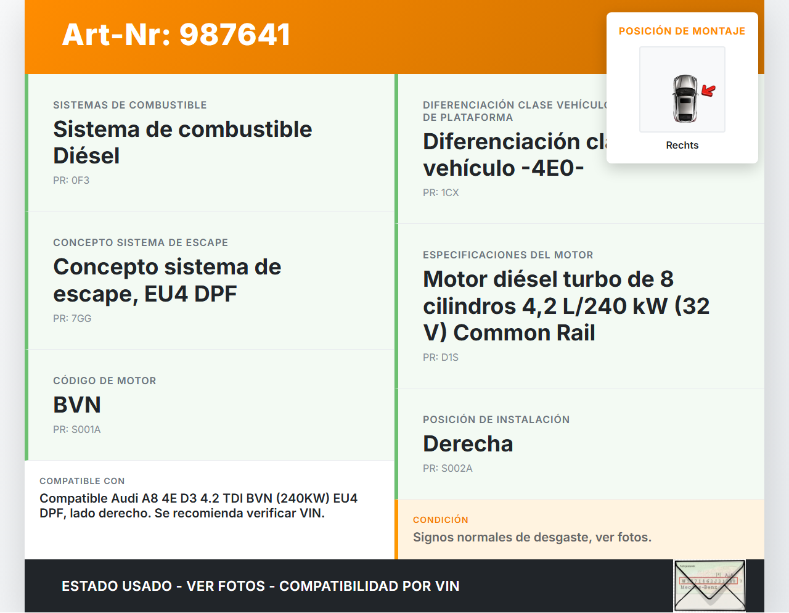Select the 'Posición de montaje' heading

tap(682, 31)
